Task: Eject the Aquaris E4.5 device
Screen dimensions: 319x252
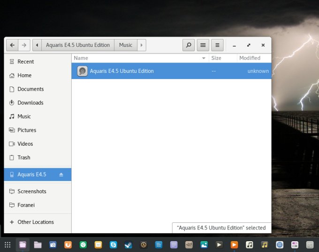Action: click(x=61, y=175)
